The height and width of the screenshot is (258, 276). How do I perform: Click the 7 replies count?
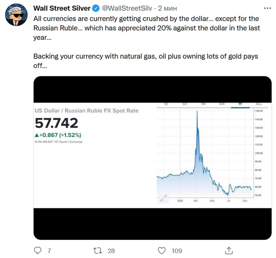49,250
